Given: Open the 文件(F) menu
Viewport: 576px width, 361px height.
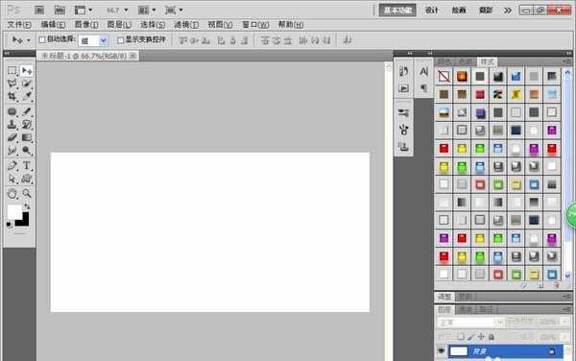Looking at the screenshot, I should coord(19,25).
